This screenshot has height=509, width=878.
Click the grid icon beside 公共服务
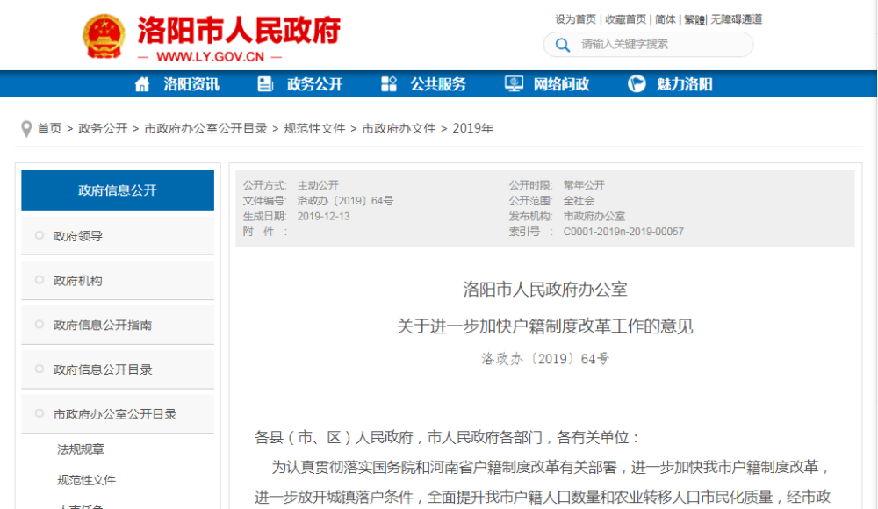click(x=389, y=84)
